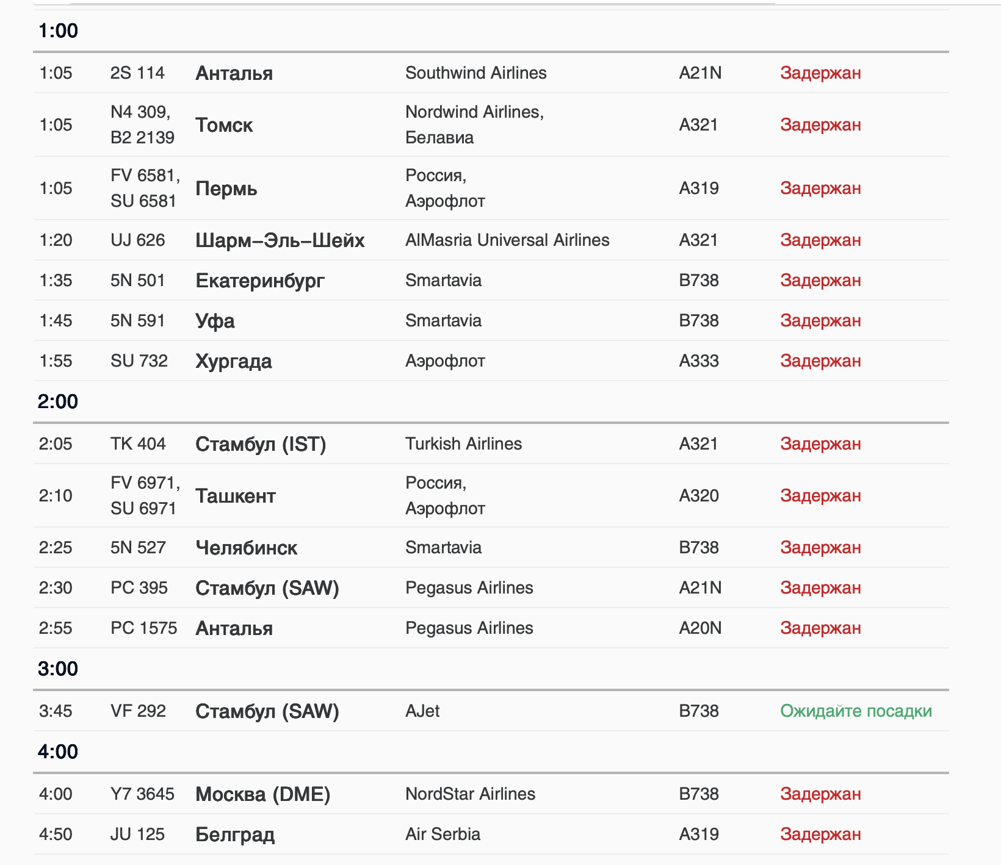
Task: Open the Ташкент flight destination
Action: pos(235,496)
